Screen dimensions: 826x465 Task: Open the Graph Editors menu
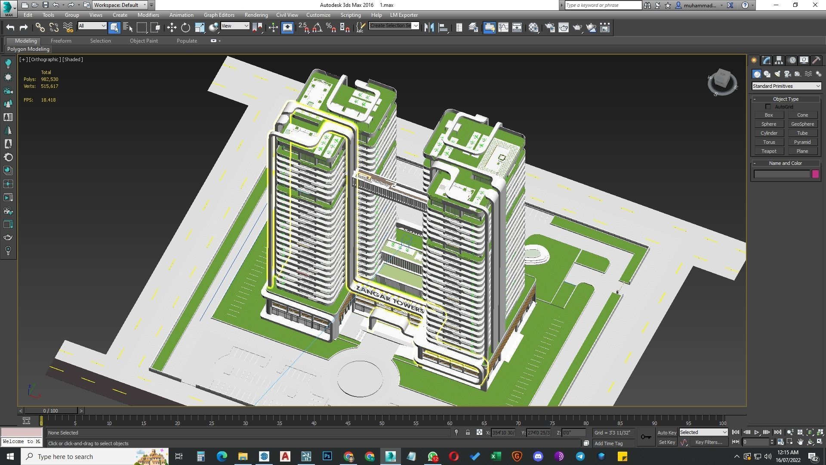pos(219,15)
